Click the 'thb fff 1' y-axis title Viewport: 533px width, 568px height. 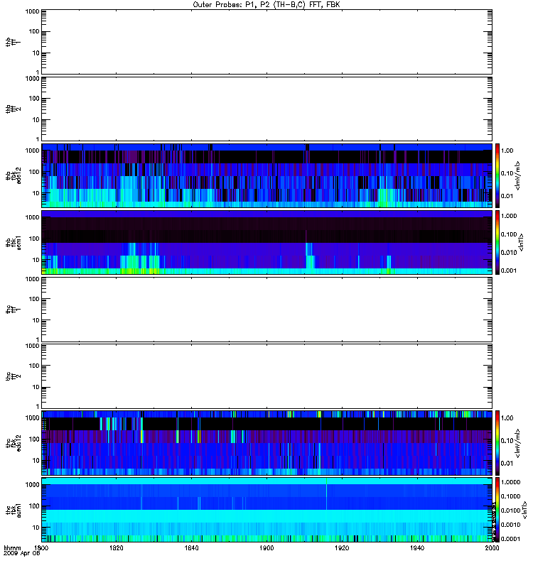click(x=13, y=42)
